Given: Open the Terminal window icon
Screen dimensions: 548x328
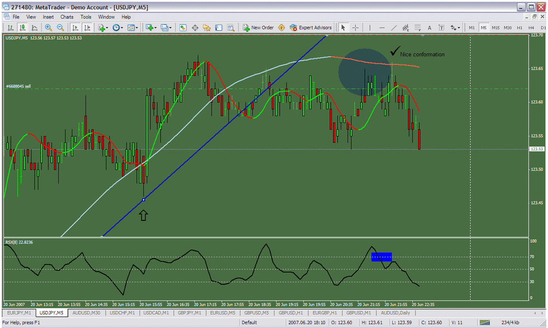Looking at the screenshot, I should point(219,27).
